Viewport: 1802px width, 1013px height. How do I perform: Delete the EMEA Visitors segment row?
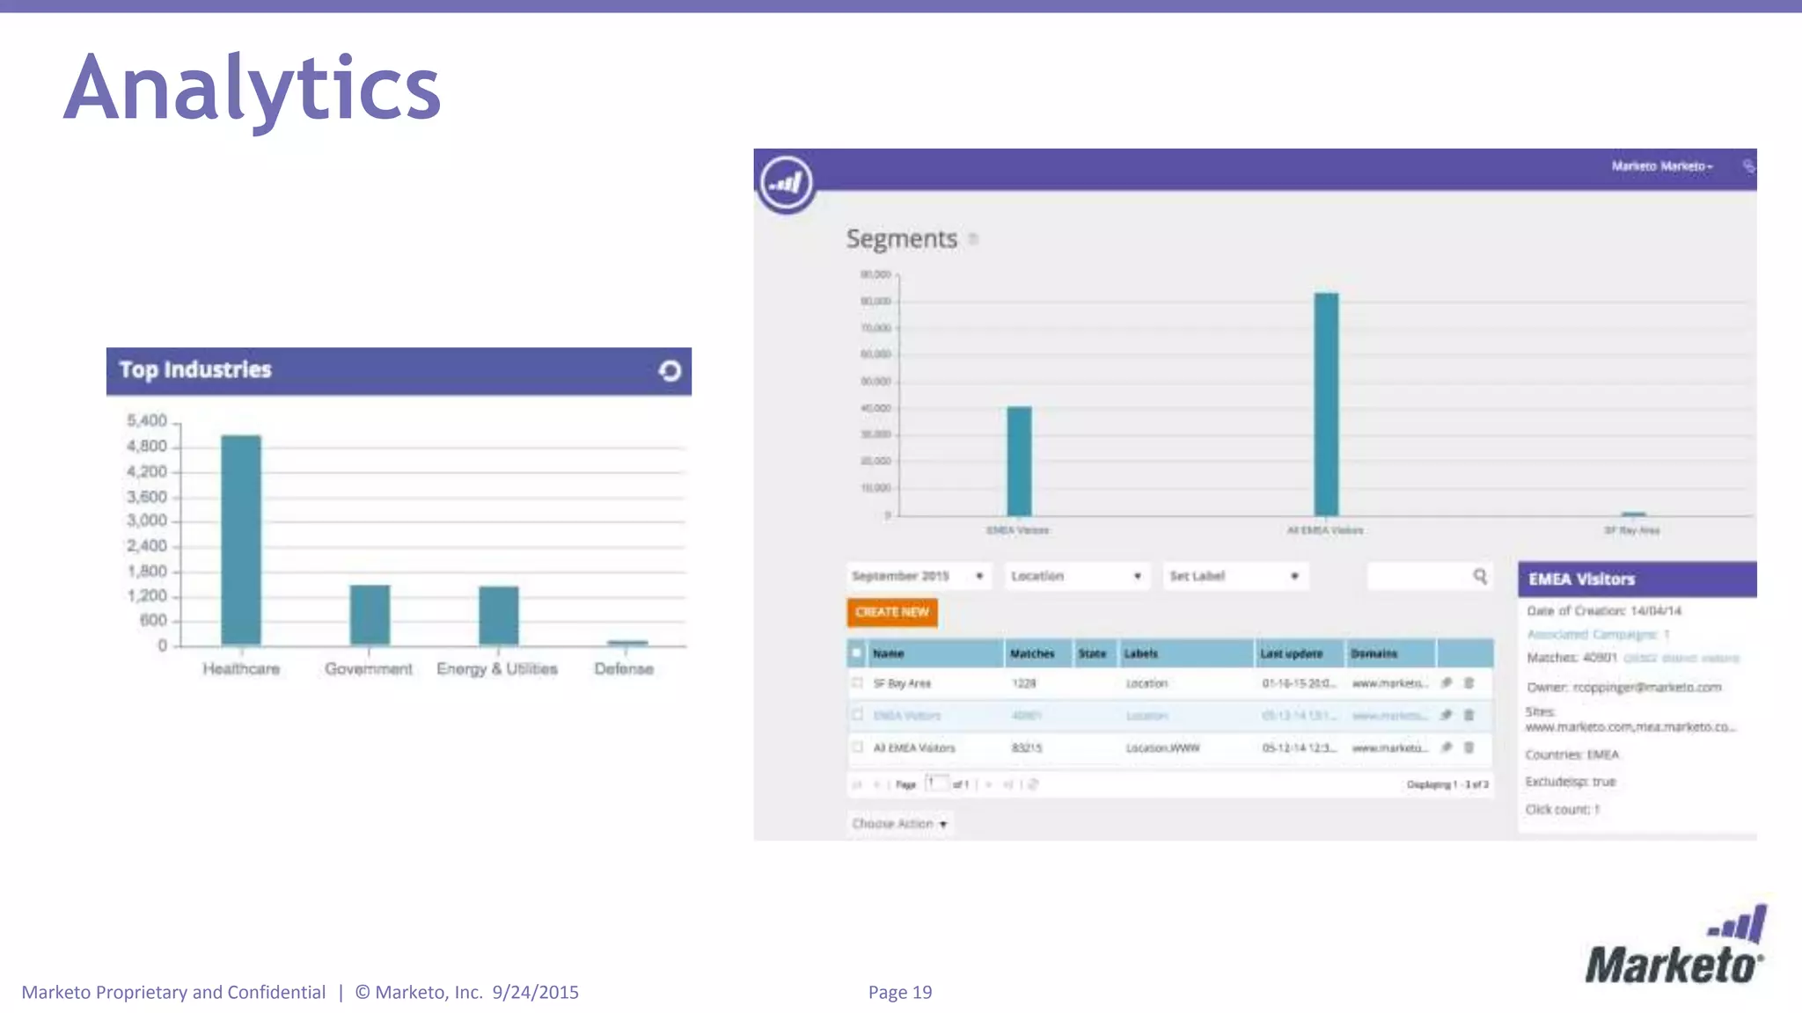[1469, 715]
